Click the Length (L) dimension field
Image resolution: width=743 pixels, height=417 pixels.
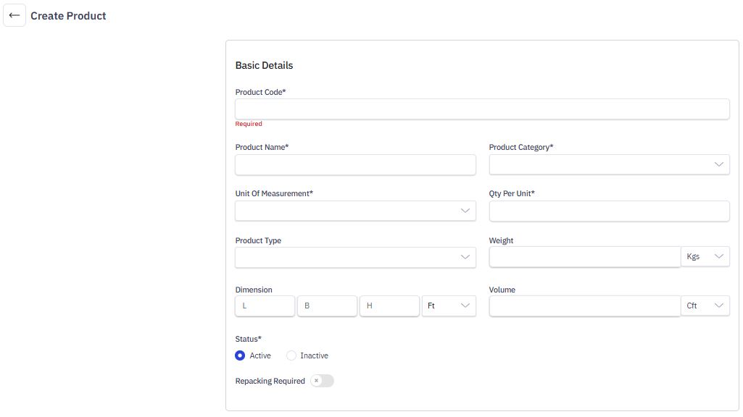coord(265,306)
